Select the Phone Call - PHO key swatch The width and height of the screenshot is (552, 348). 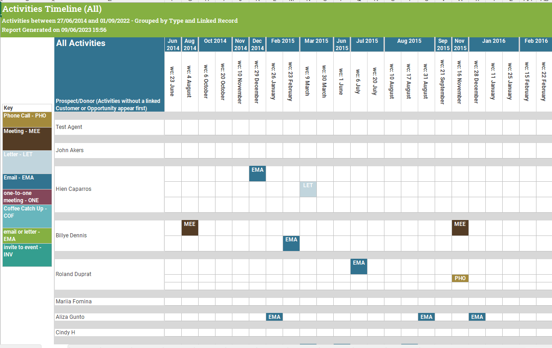click(27, 120)
